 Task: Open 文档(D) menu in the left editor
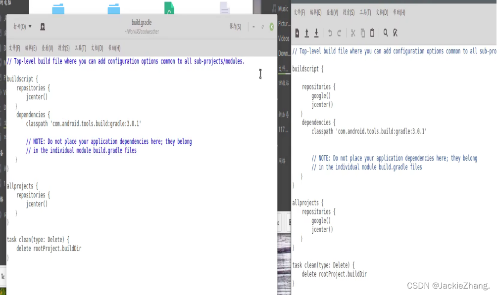tap(97, 48)
